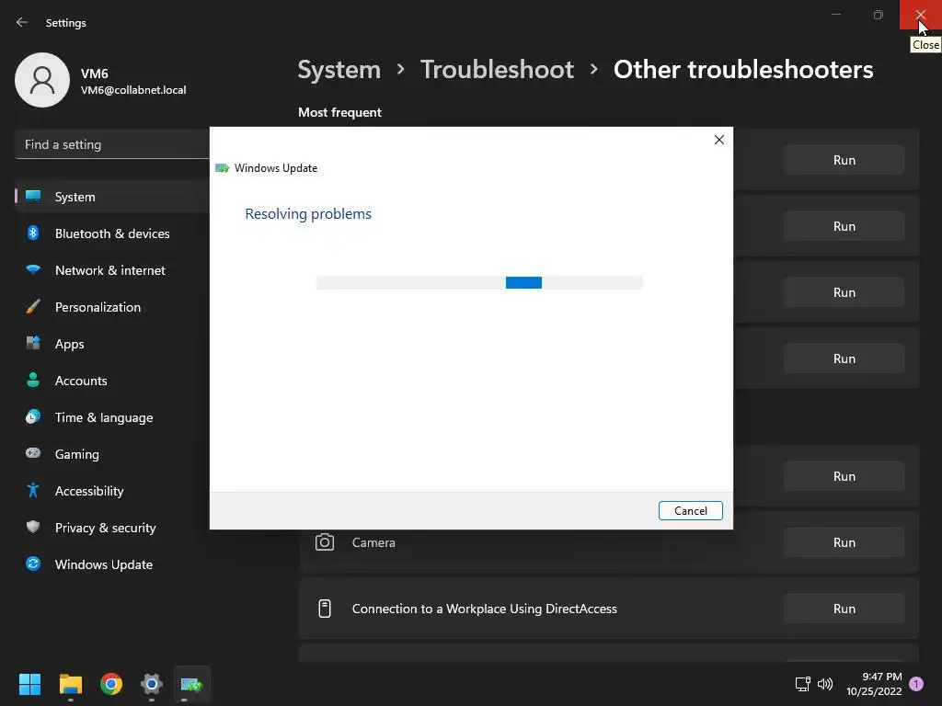Navigate to the System breadcrumb
The image size is (942, 706).
(339, 70)
